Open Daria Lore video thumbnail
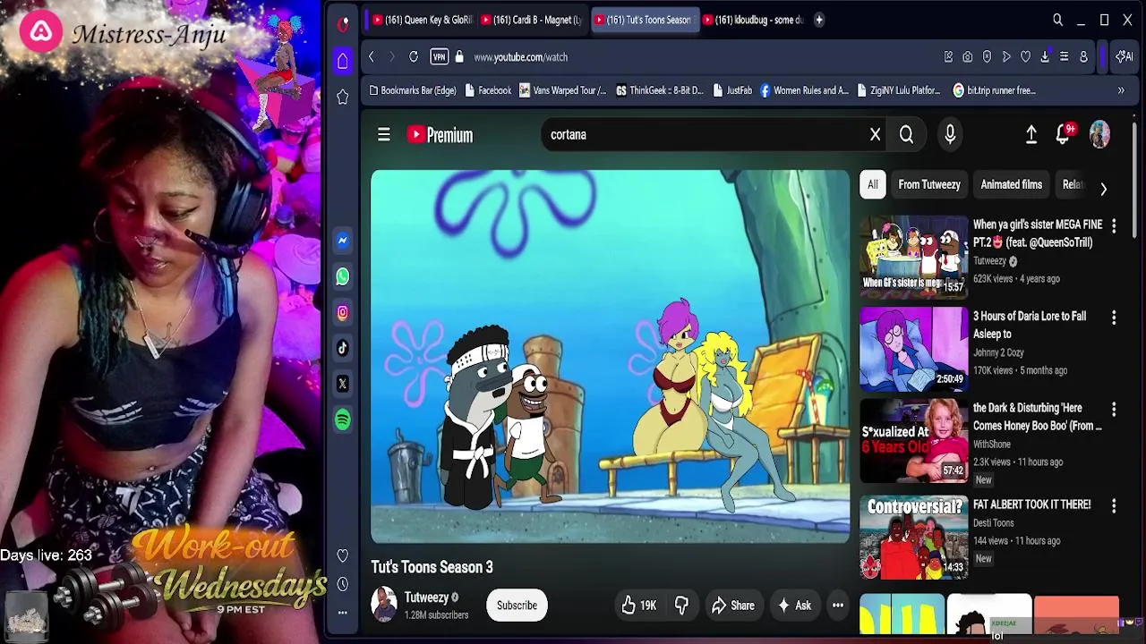The image size is (1146, 644). tap(913, 349)
